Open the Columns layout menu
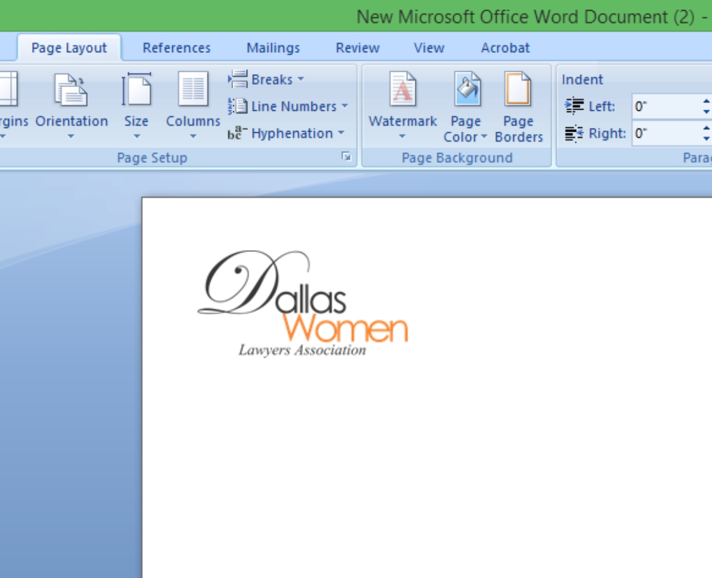712x578 pixels. tap(193, 106)
